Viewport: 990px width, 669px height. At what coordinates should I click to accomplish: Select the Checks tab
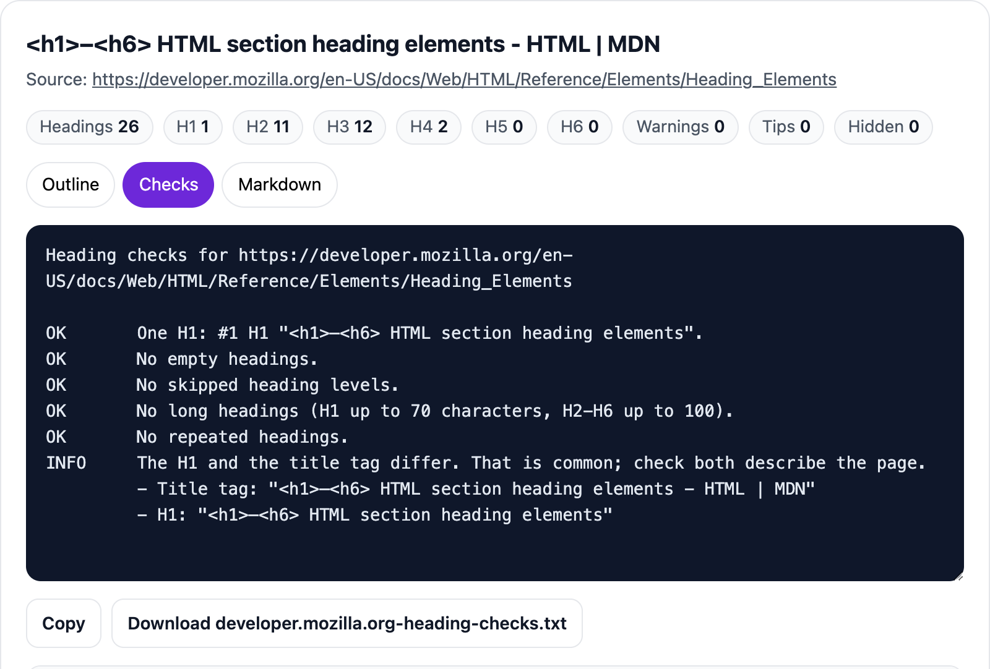168,185
